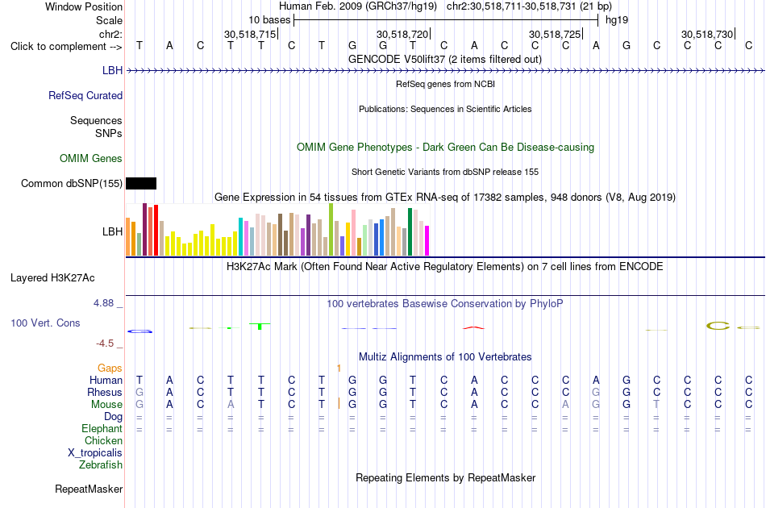The width and height of the screenshot is (766, 508).
Task: Click the orange insertion count '1' in Gaps row
Action: pos(339,368)
